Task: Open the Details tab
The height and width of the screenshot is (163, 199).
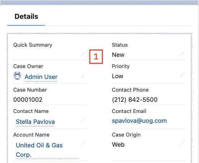Action: click(26, 17)
